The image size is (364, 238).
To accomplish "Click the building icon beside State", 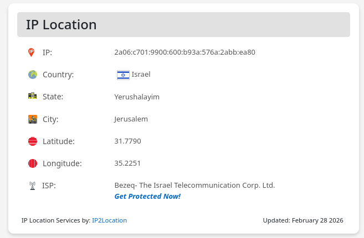I will click(x=32, y=97).
